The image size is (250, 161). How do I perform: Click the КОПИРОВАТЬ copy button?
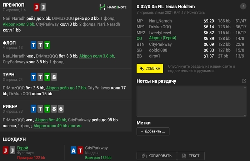pos(156,156)
